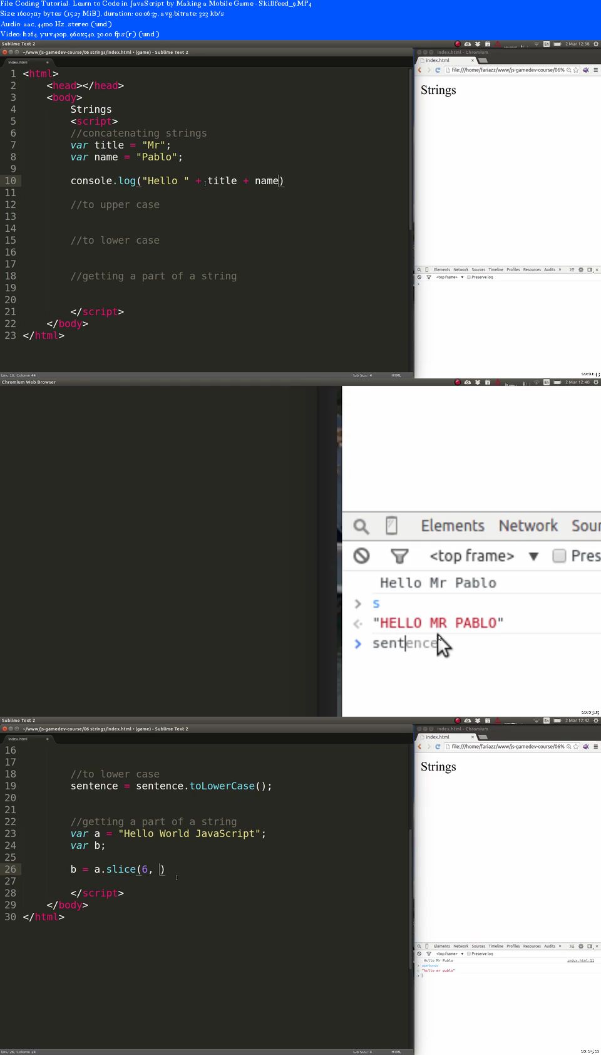
Task: Toggle large device mode icon in zoomed DevTools
Action: (392, 525)
